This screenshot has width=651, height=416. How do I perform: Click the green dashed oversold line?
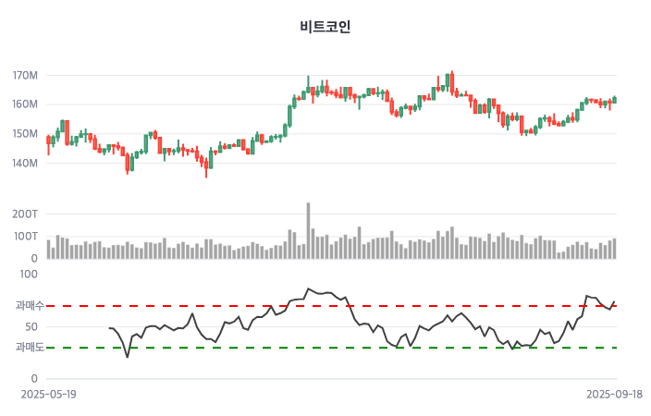point(370,348)
